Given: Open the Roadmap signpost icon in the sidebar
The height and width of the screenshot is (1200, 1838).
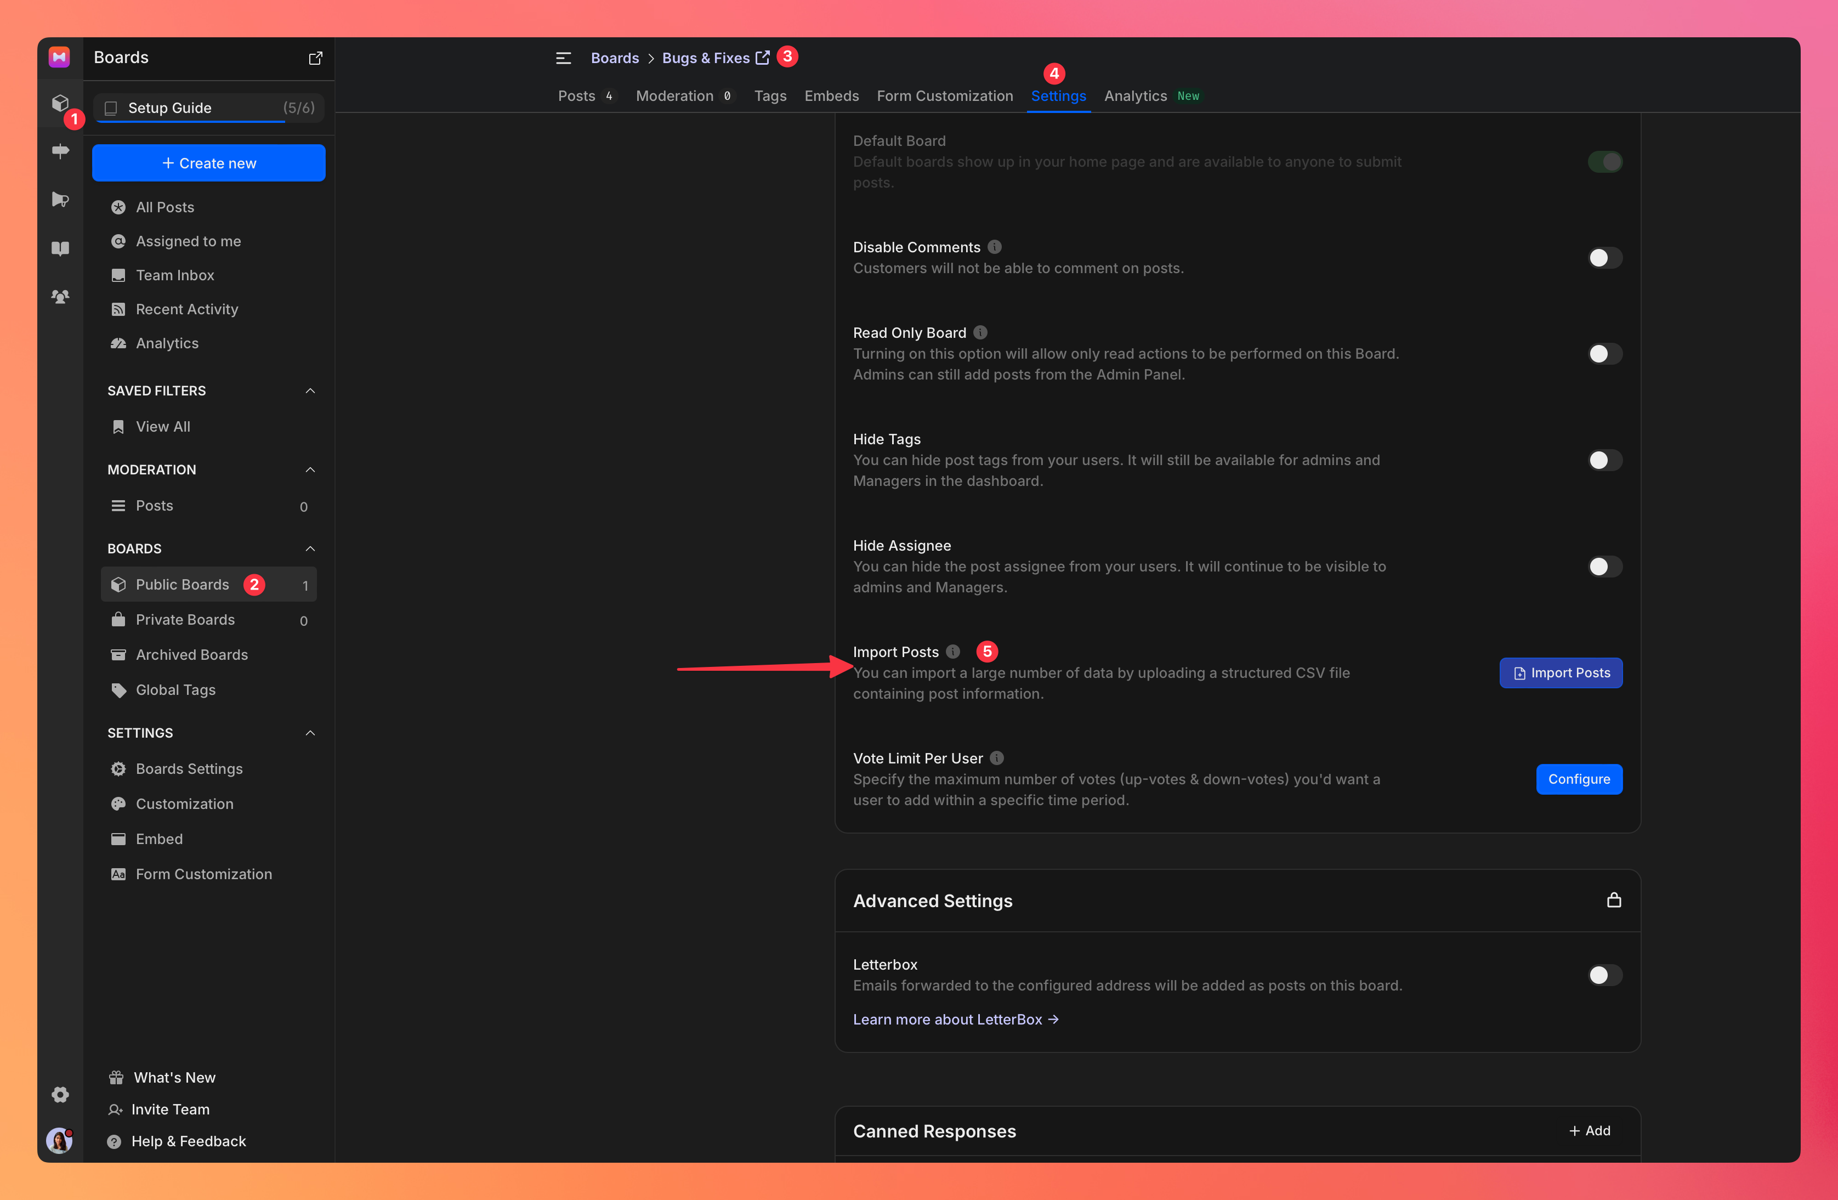Looking at the screenshot, I should tap(60, 151).
